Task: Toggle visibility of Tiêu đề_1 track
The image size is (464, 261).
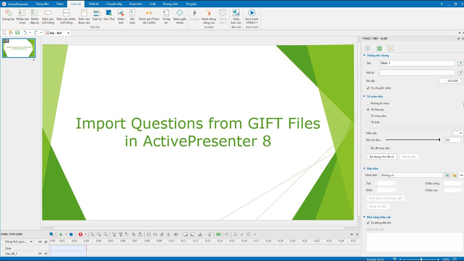Action: tap(40, 254)
